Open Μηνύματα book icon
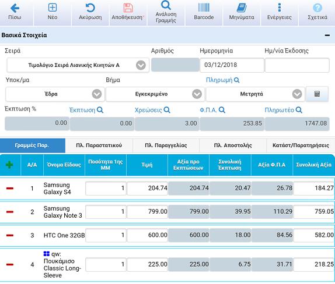The width and height of the screenshot is (335, 284). coord(242,8)
